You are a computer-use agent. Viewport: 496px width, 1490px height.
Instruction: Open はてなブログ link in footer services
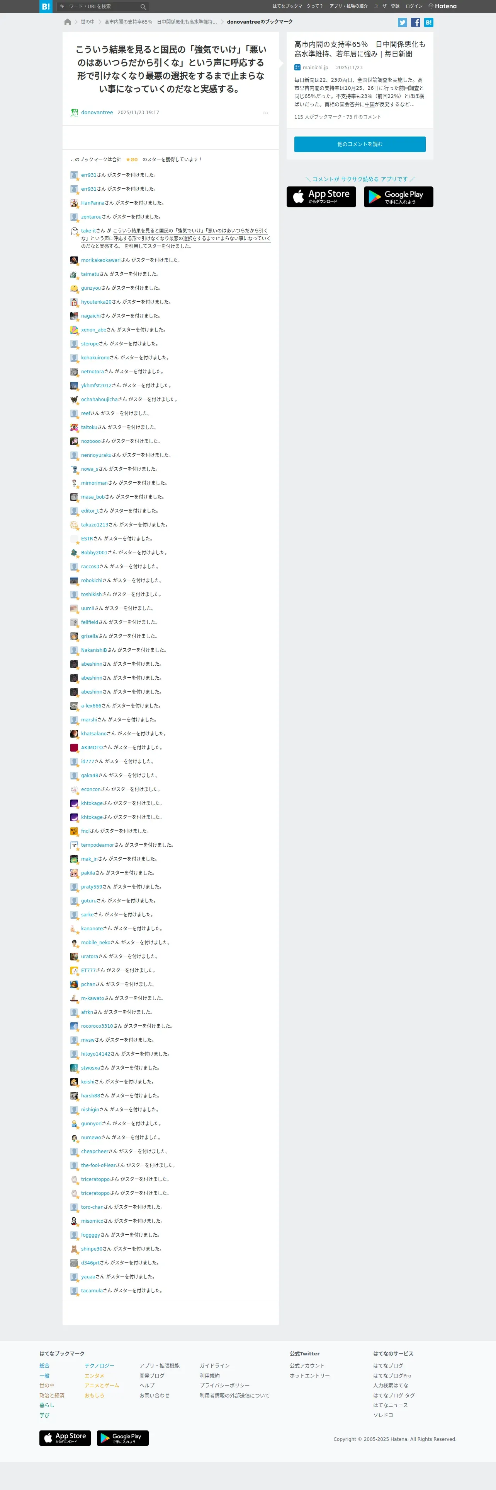(x=388, y=1366)
